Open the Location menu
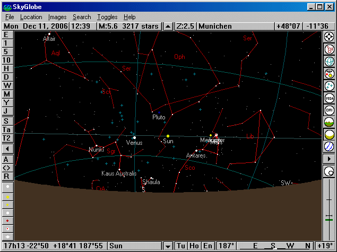This screenshot has width=337, height=252. click(x=31, y=17)
